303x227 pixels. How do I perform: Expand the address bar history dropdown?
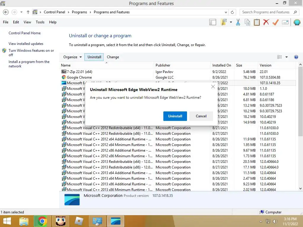(x=226, y=12)
